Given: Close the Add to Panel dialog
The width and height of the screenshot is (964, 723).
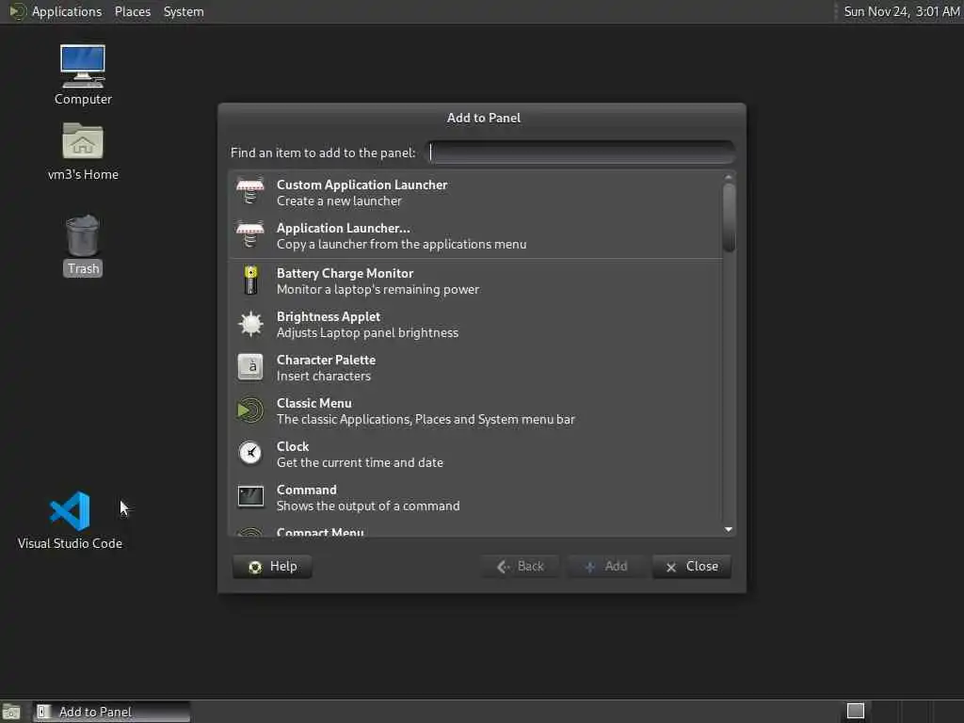Looking at the screenshot, I should coord(692,566).
